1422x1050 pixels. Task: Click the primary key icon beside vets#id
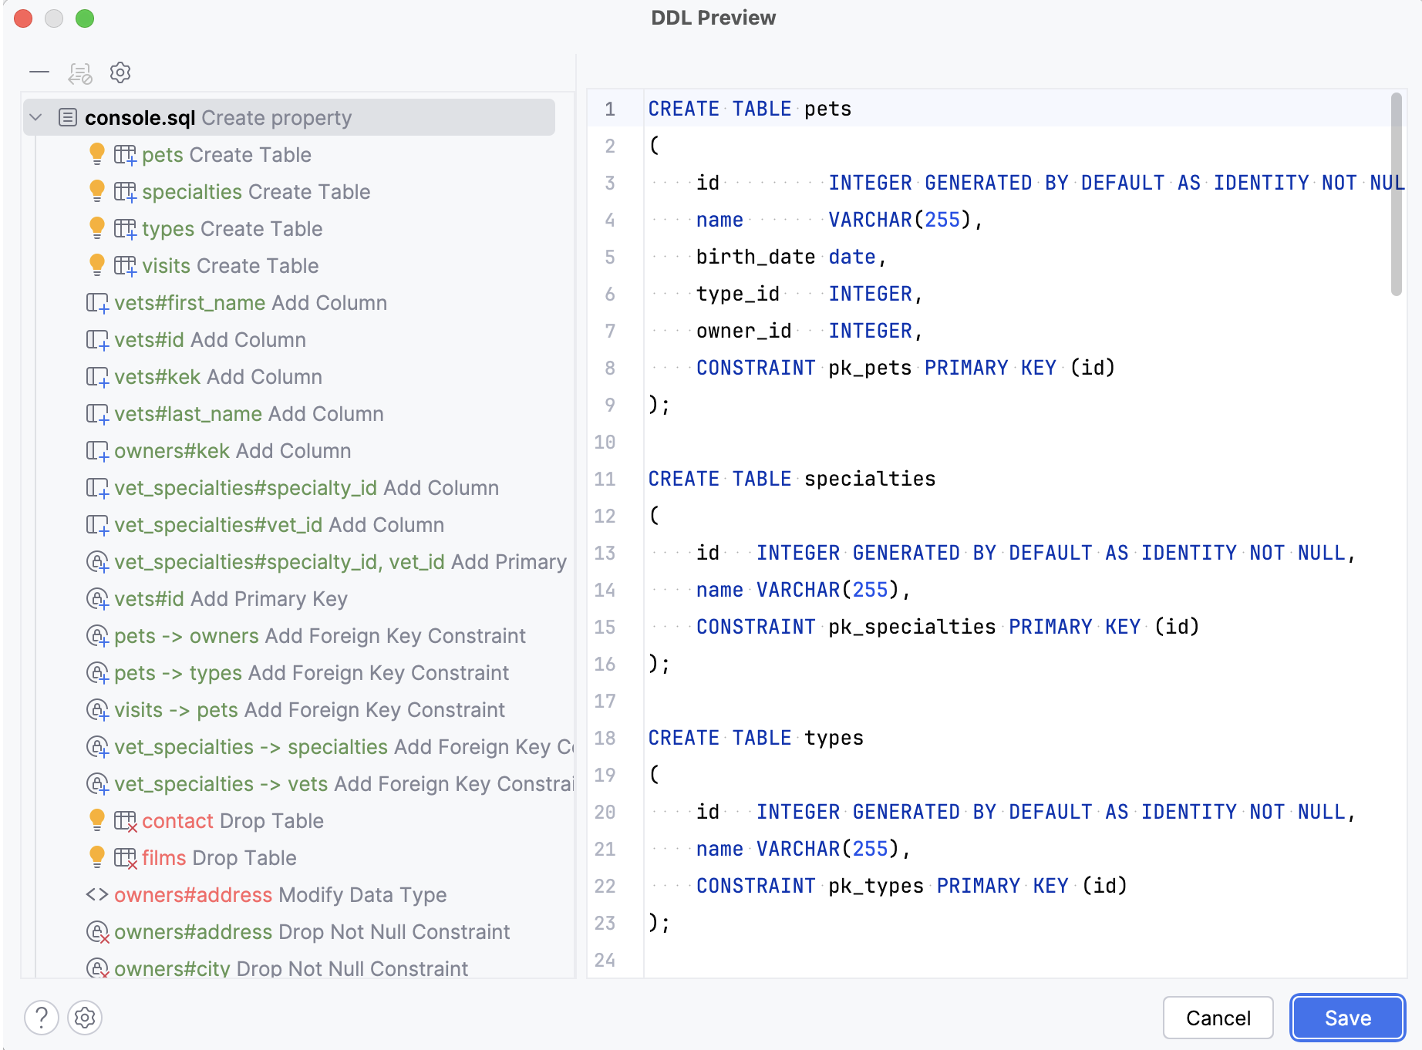96,598
